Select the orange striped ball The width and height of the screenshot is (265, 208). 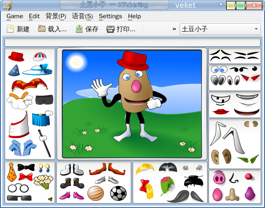tap(96, 193)
